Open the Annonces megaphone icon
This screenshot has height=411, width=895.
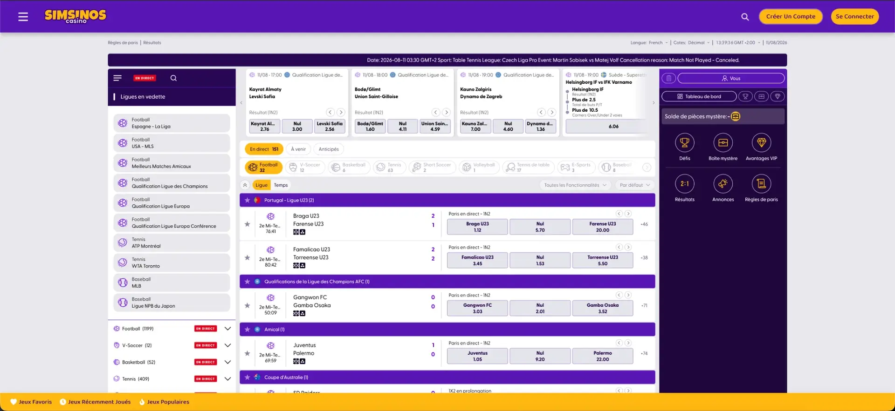pyautogui.click(x=723, y=184)
